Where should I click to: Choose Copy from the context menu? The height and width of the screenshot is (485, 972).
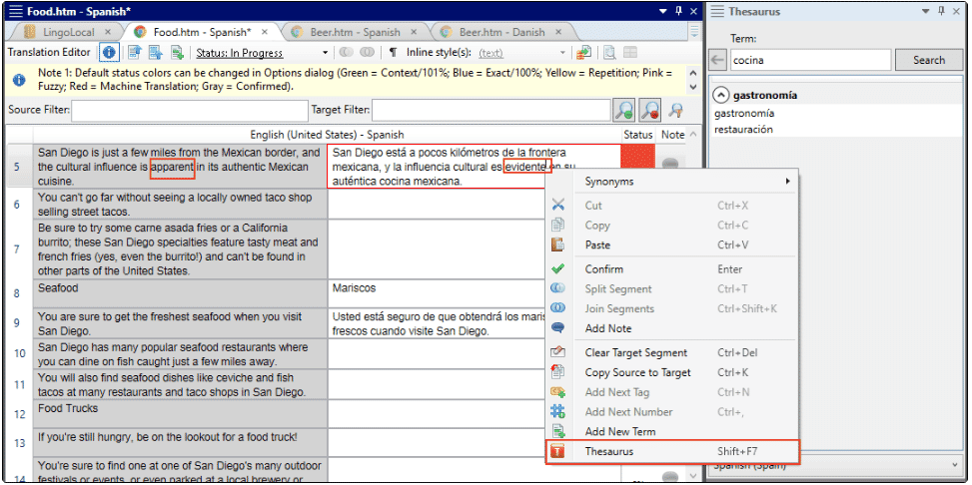pyautogui.click(x=672, y=226)
